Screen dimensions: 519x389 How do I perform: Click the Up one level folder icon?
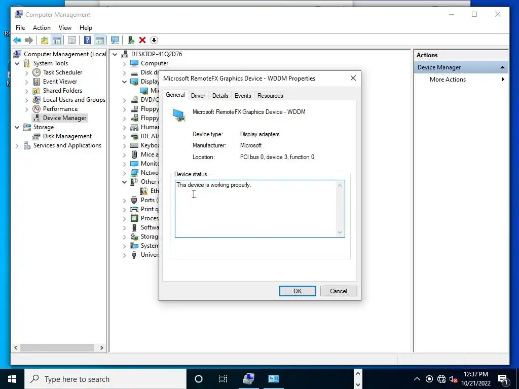45,41
